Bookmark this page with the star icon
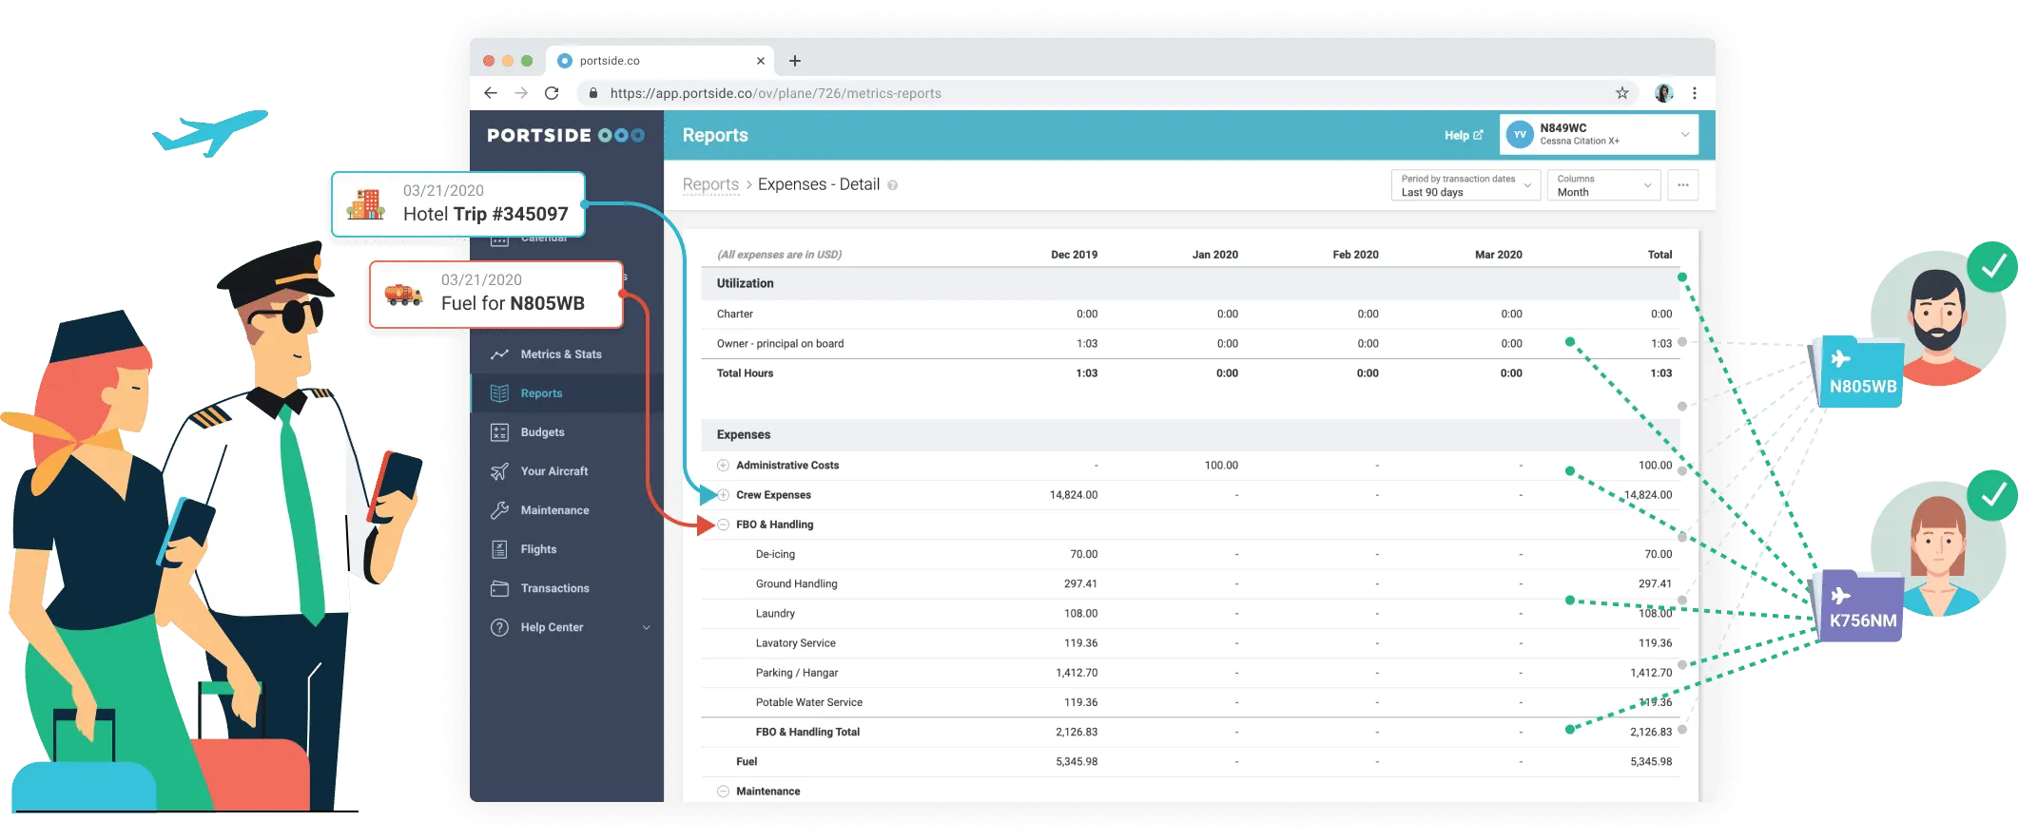 click(x=1622, y=93)
